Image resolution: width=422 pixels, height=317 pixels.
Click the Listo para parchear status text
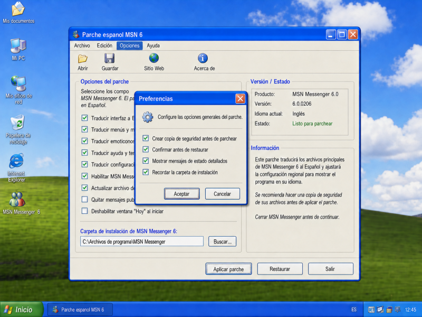[x=312, y=124]
